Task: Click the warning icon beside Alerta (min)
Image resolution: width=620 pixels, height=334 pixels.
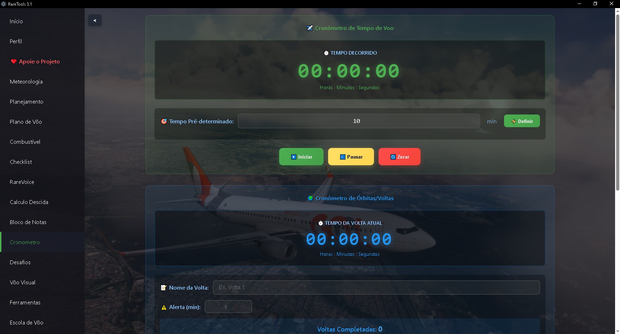Action: pos(164,307)
